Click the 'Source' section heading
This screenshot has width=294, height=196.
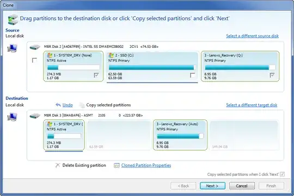[13, 30]
